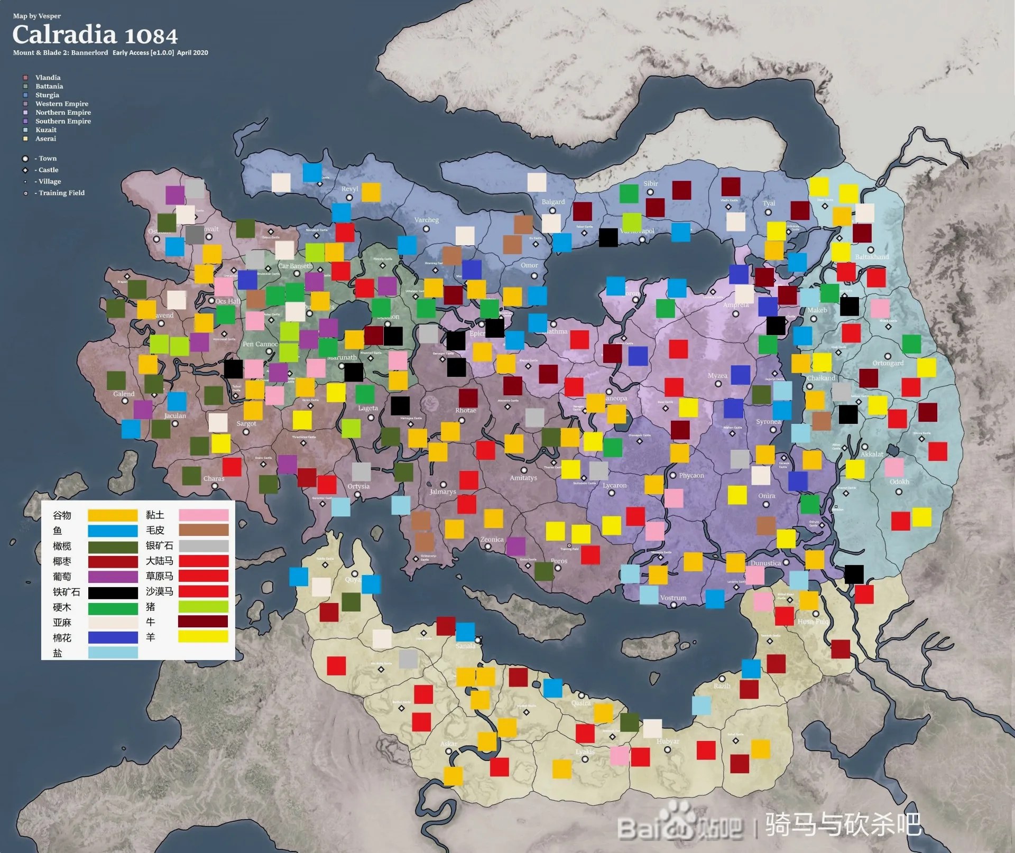Click the pink 黏土 swatch in the legend
1015x853 pixels.
tap(204, 515)
